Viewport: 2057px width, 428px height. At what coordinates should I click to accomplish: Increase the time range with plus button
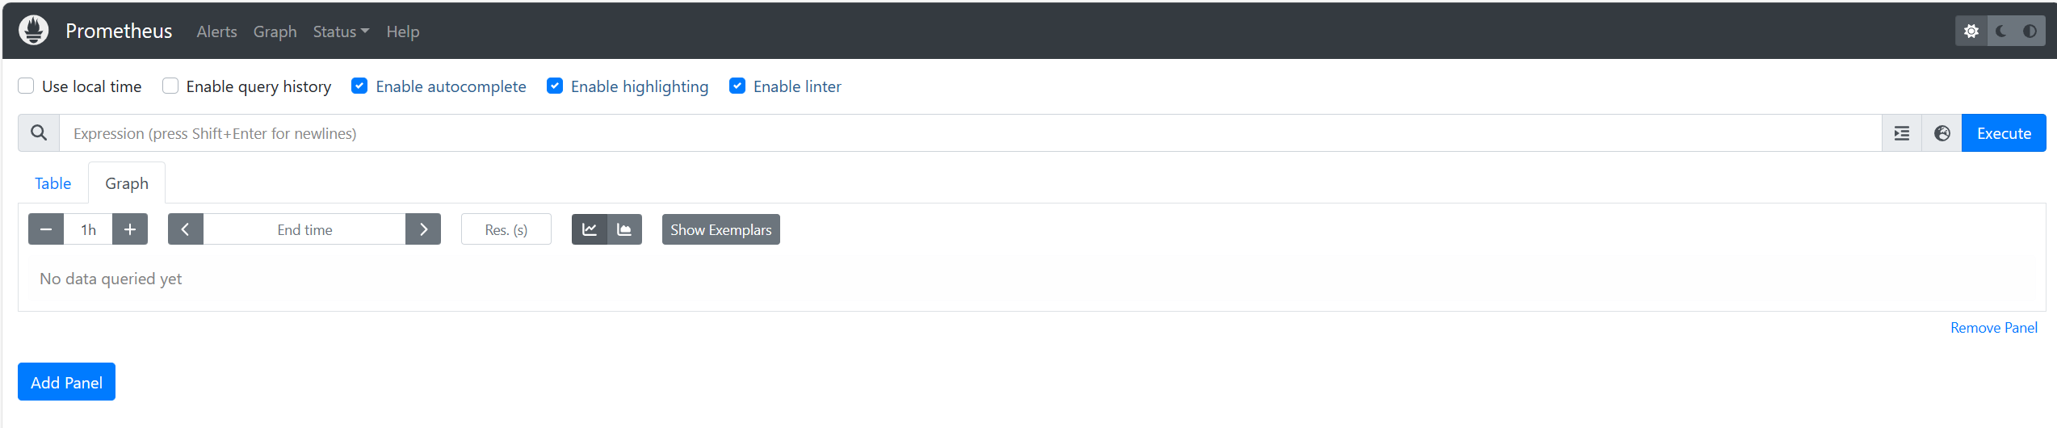[x=130, y=229]
